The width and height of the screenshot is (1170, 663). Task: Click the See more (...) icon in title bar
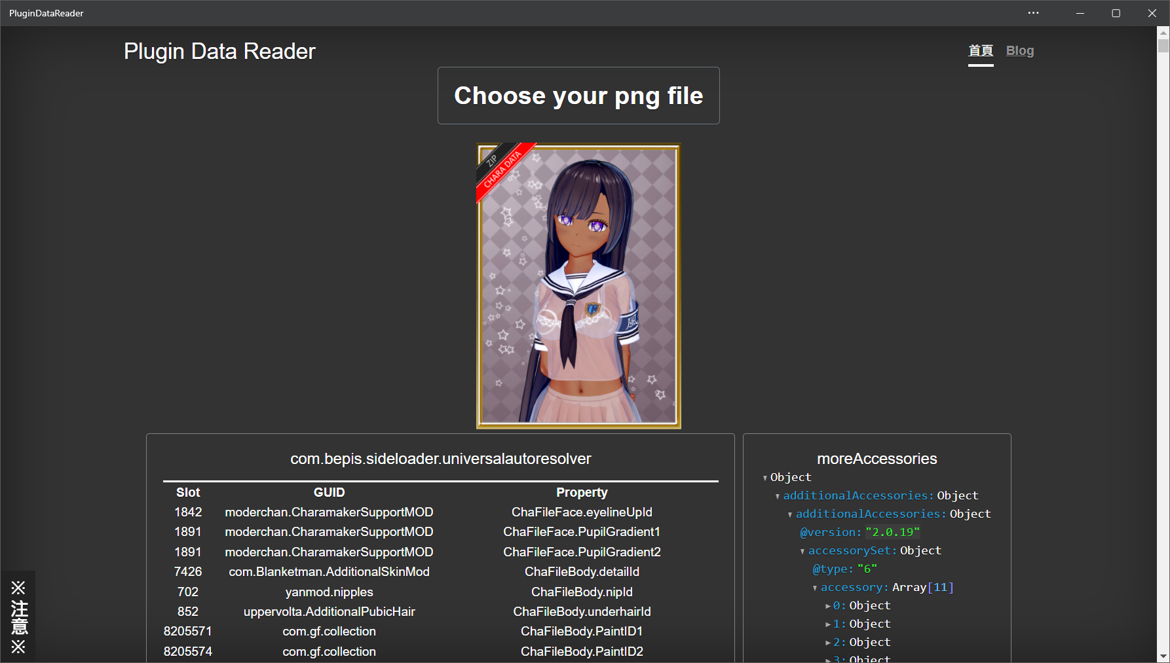1033,13
